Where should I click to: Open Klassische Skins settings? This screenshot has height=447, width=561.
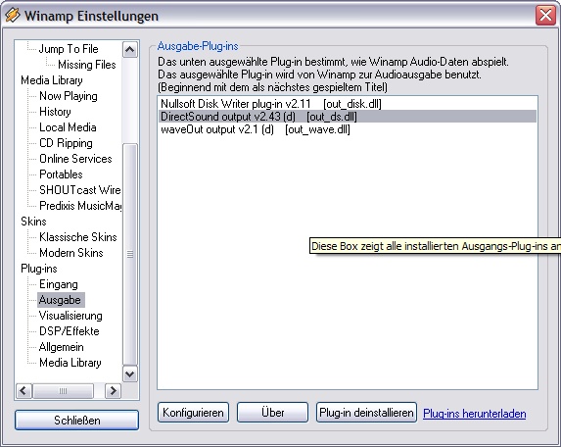(x=78, y=237)
